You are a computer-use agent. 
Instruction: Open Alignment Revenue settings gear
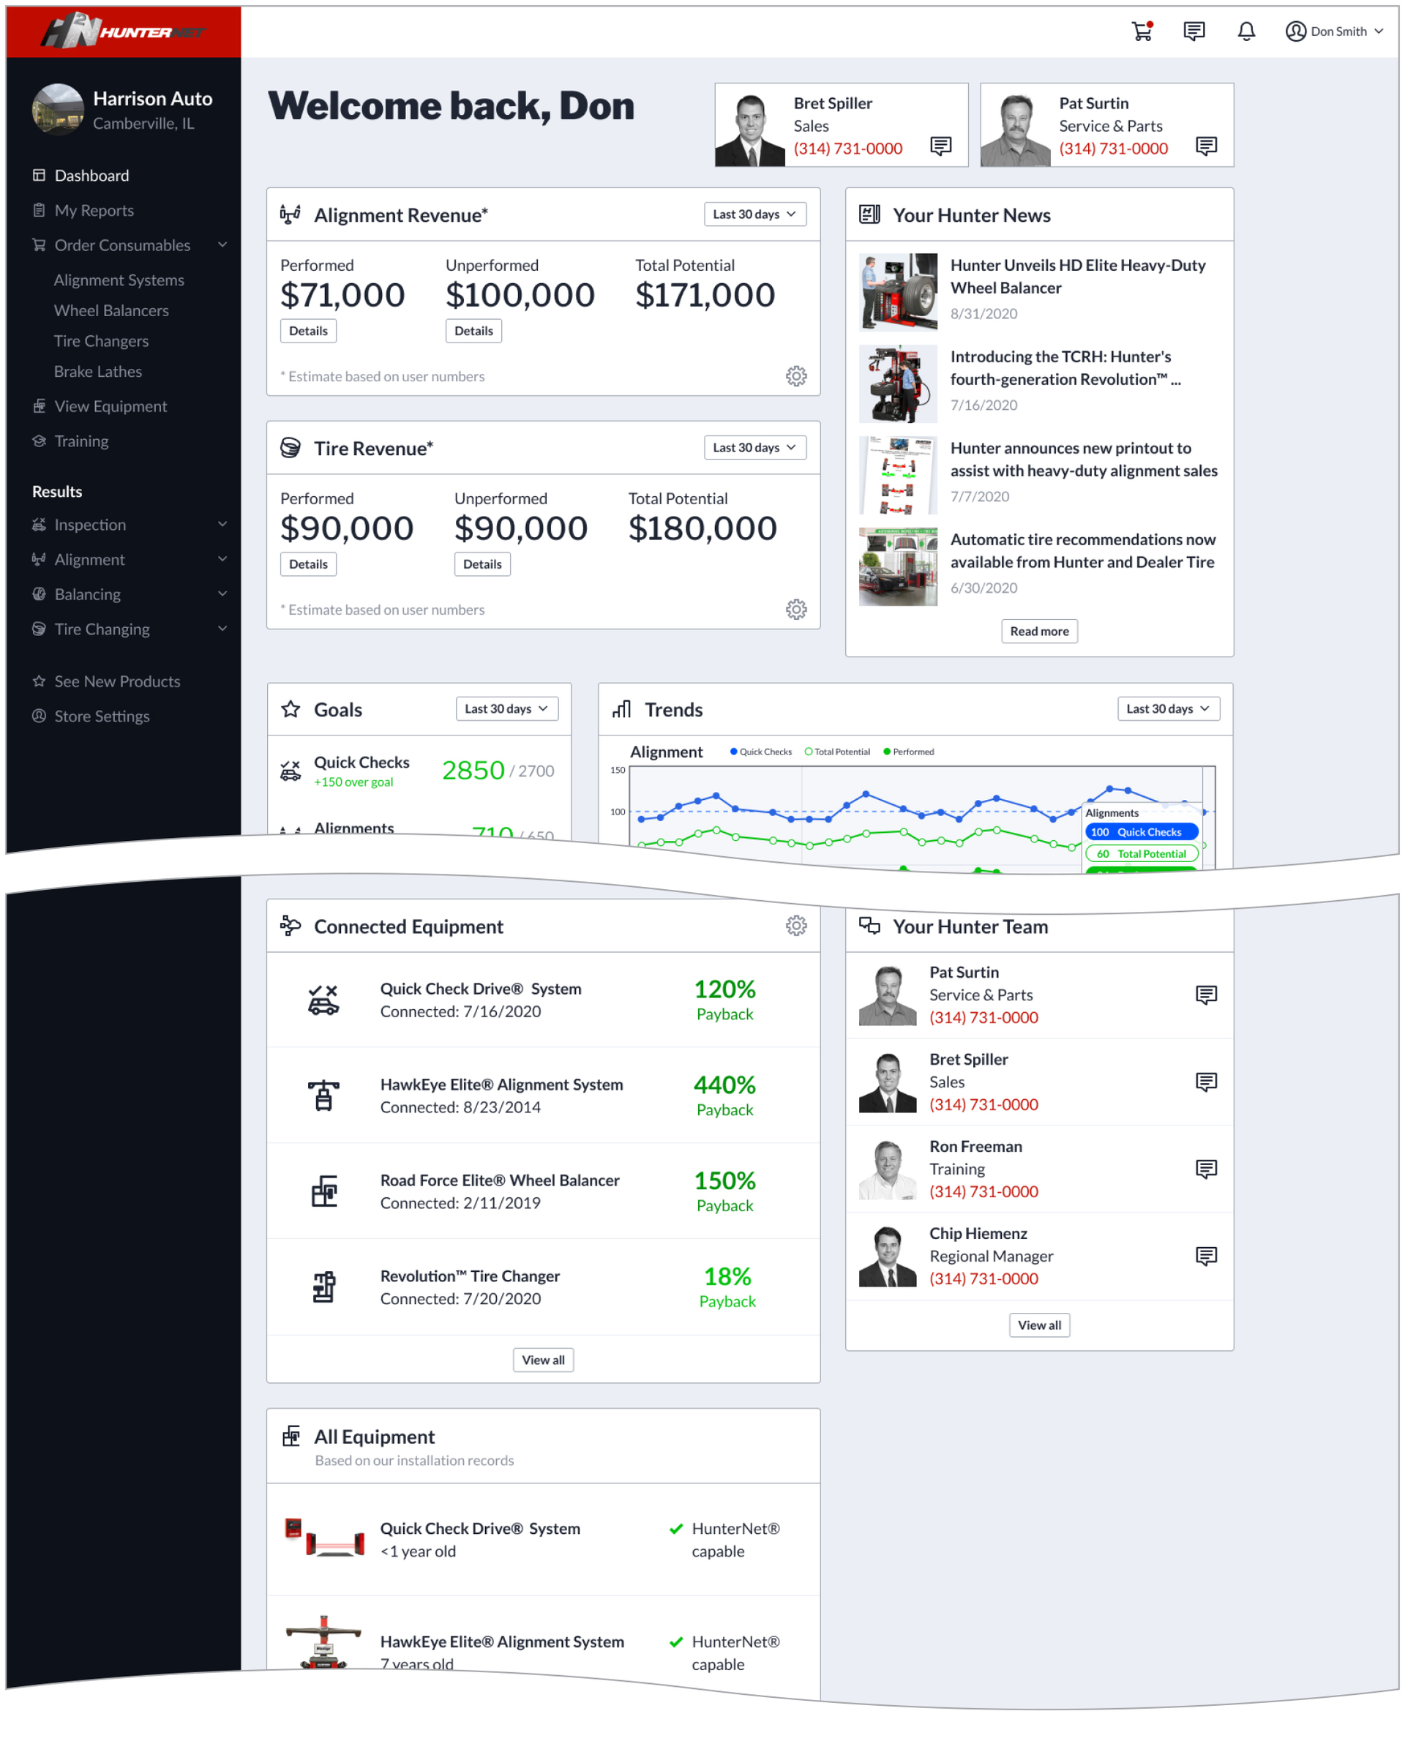(796, 376)
